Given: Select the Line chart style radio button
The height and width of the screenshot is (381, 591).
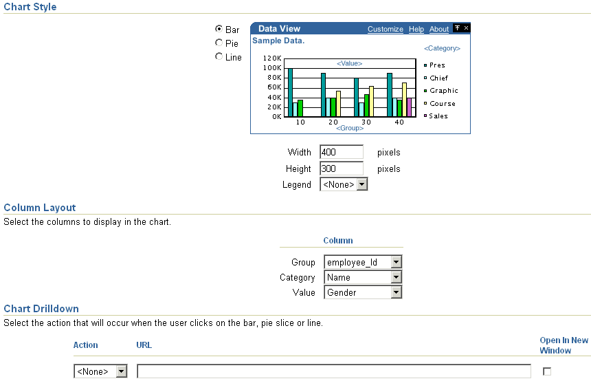Looking at the screenshot, I should [x=219, y=56].
